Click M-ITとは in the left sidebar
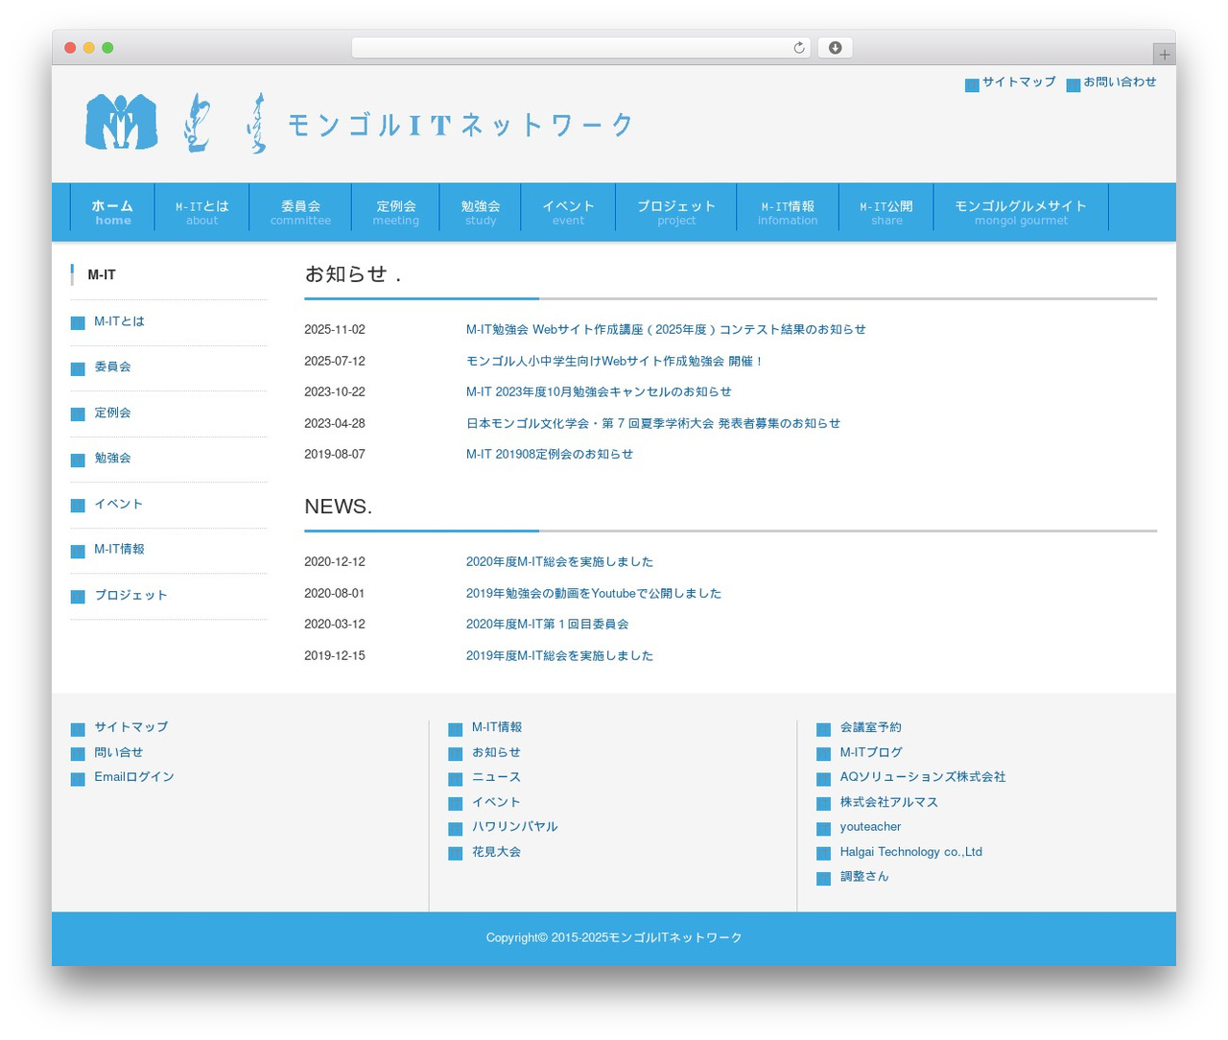 119,321
